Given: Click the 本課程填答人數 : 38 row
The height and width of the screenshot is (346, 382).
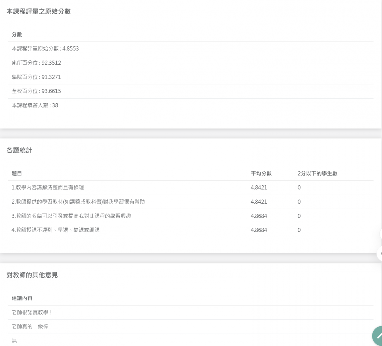Looking at the screenshot, I should pyautogui.click(x=191, y=105).
